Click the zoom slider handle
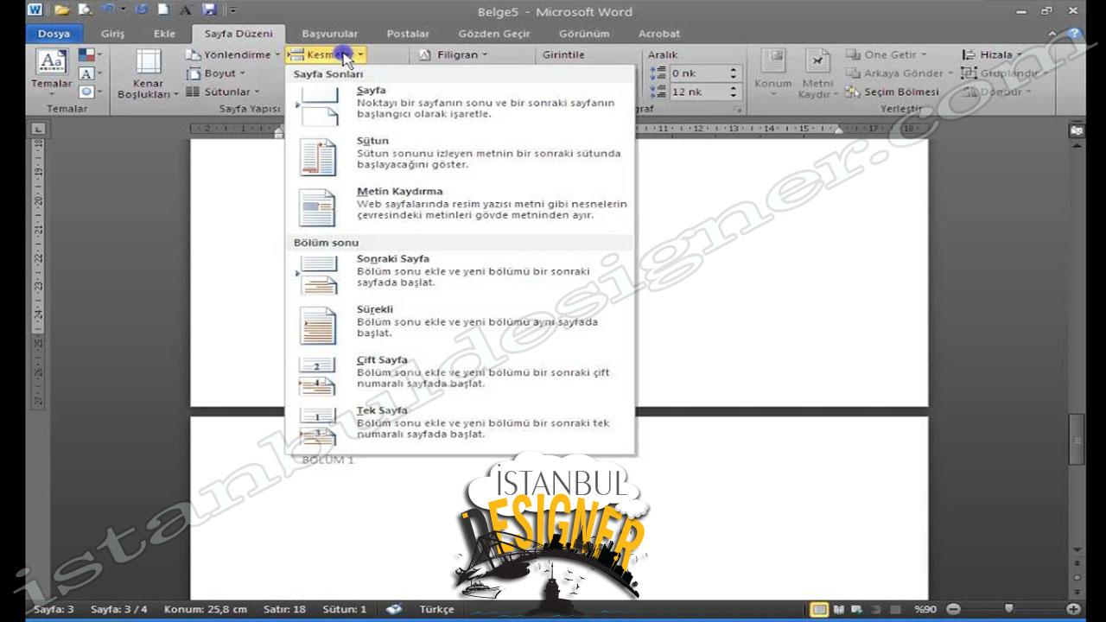The image size is (1106, 622). pos(1007,609)
